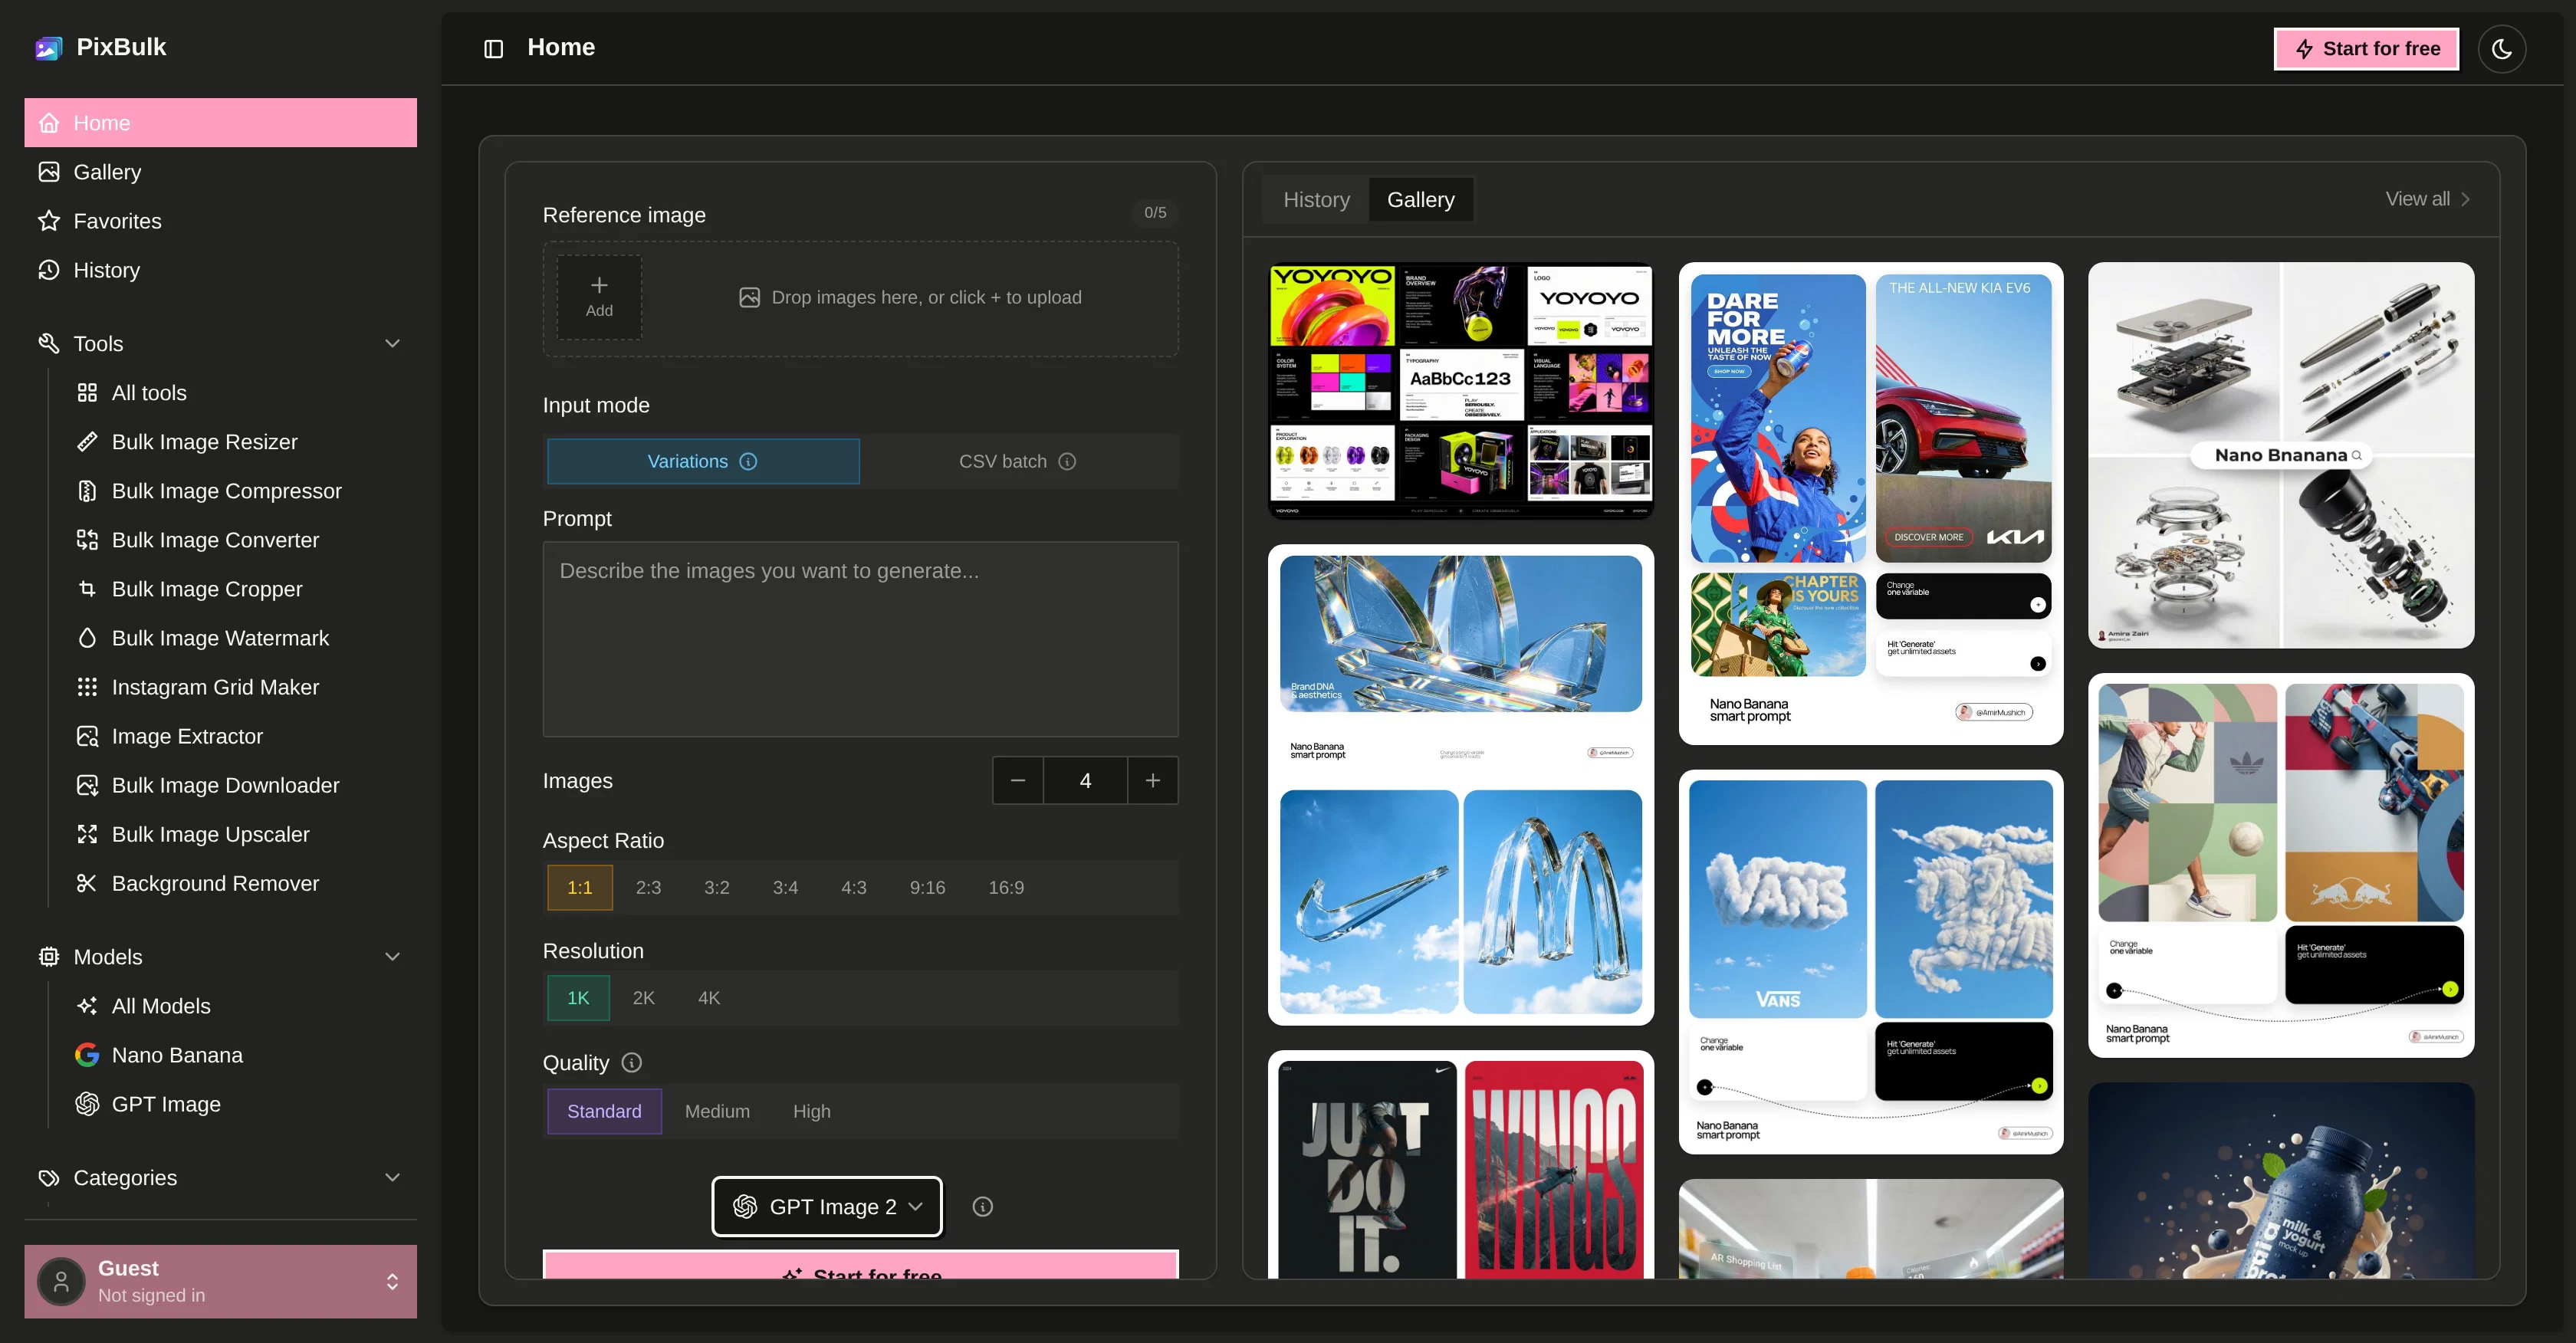Choose 4:3 aspect ratio
The image size is (2576, 1343).
click(x=854, y=887)
